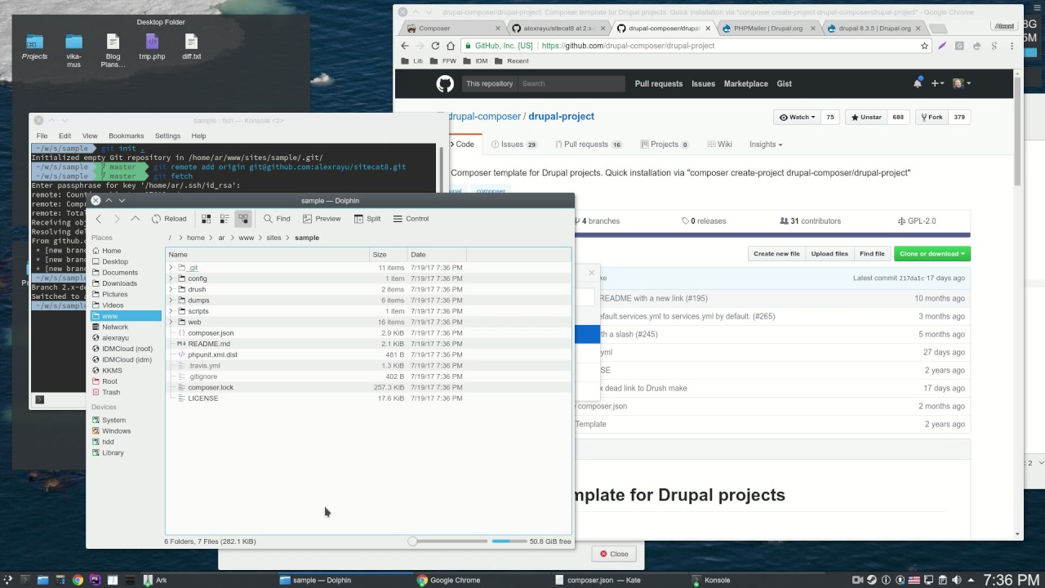Sort Dolphin files by Size column
This screenshot has height=588, width=1045.
pyautogui.click(x=389, y=255)
